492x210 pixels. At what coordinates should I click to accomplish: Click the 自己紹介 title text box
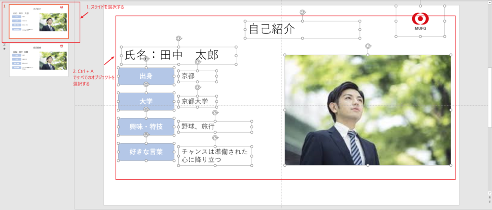302,30
